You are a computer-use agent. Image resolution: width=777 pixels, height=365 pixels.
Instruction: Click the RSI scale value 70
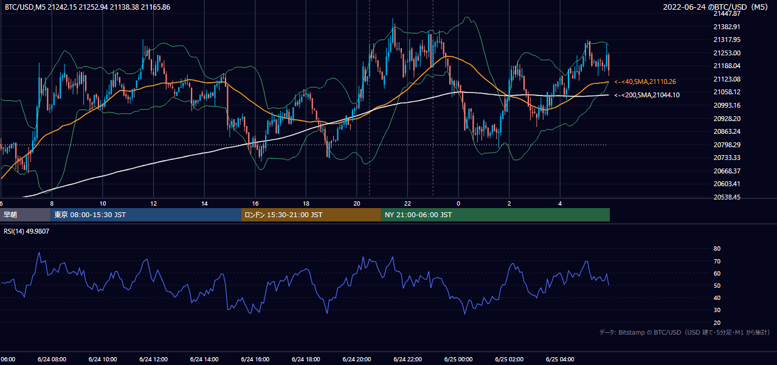[x=717, y=261]
